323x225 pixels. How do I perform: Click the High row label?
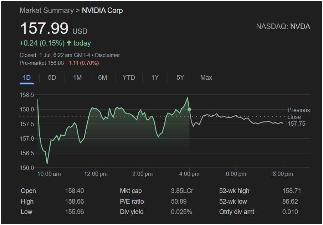[27, 202]
